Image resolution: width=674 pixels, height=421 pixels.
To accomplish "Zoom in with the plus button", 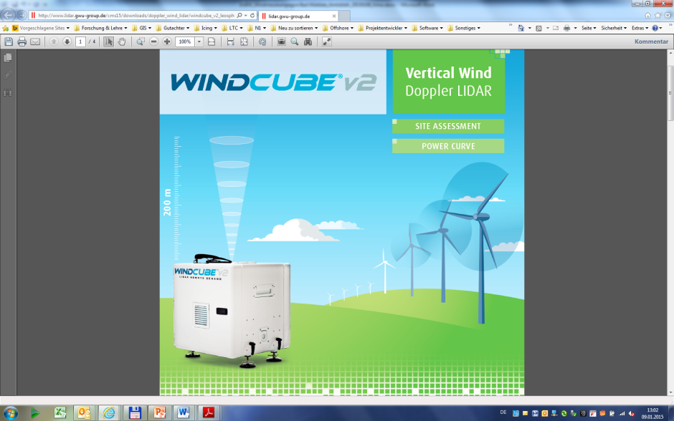I will click(167, 42).
